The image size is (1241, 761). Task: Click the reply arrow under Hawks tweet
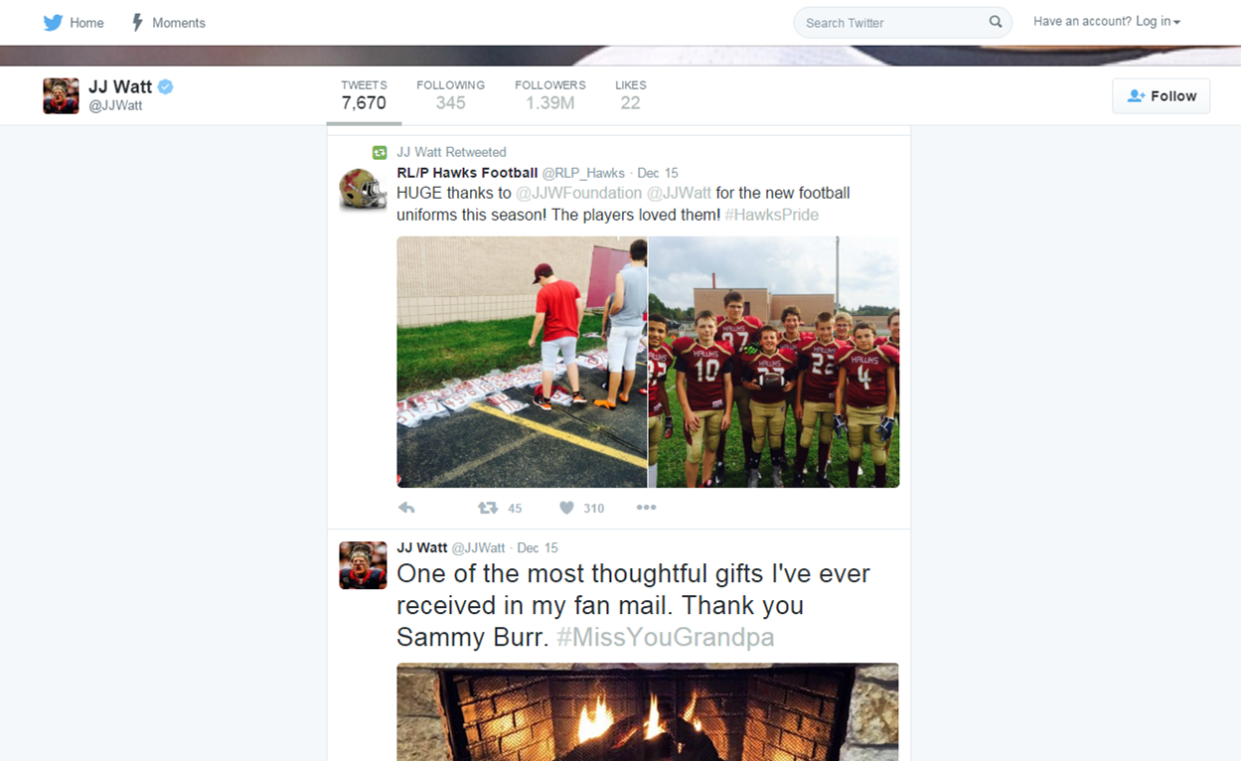(406, 508)
